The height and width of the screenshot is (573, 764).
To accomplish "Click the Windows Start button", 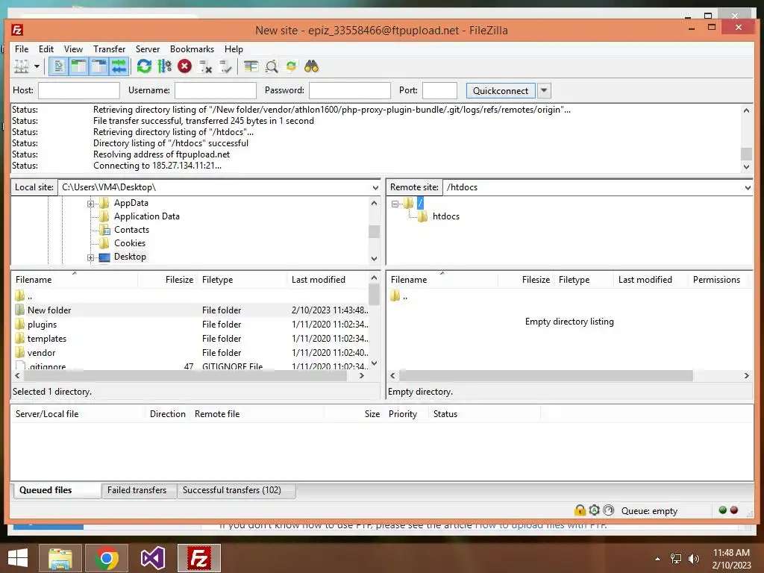I will [x=18, y=558].
